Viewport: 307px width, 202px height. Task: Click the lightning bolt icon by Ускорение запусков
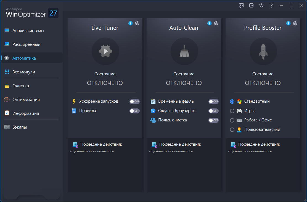(x=74, y=101)
